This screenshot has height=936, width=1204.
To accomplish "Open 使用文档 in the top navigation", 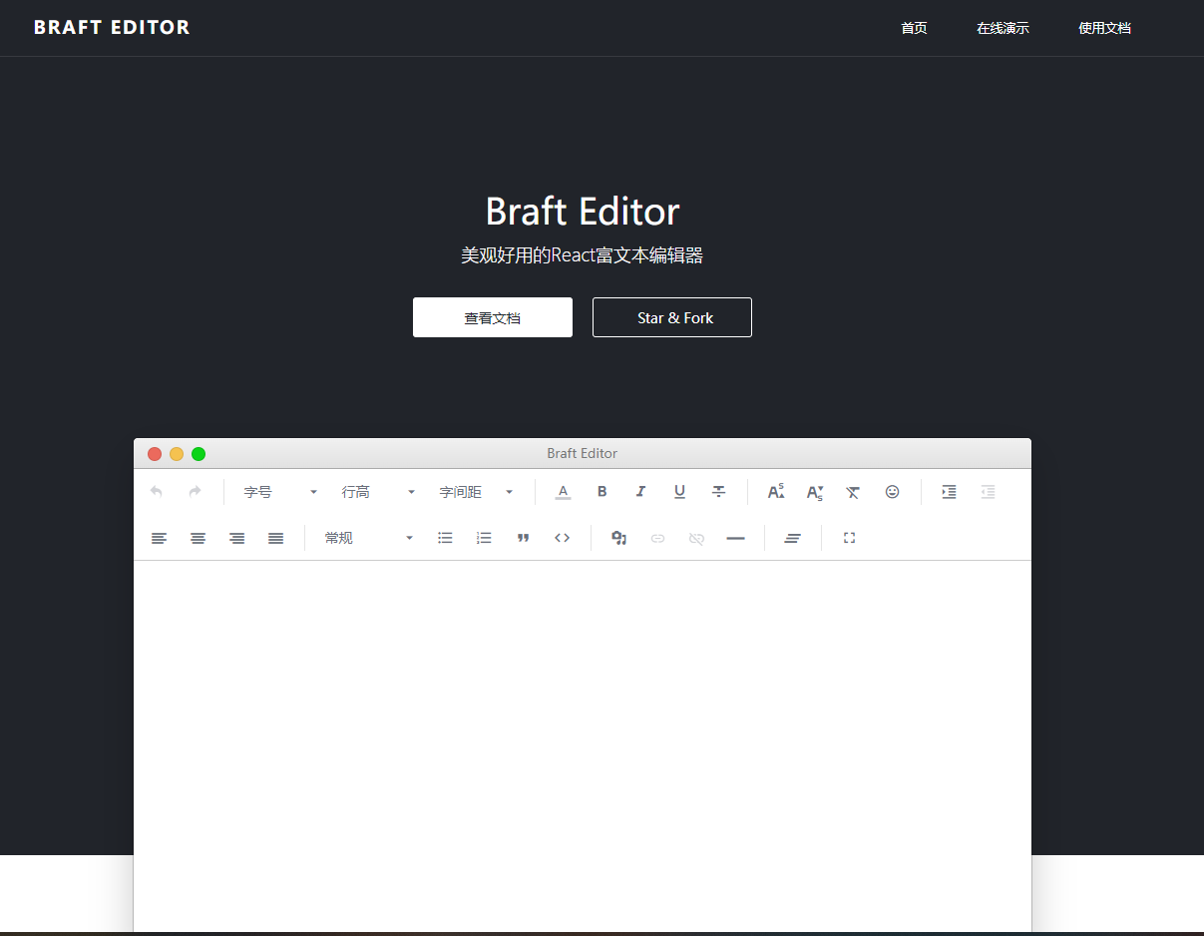I will [x=1104, y=28].
